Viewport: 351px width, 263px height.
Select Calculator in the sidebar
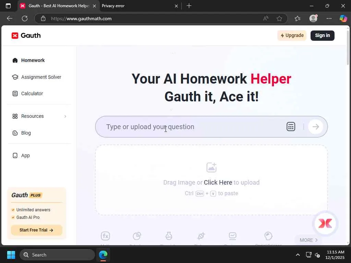click(32, 94)
